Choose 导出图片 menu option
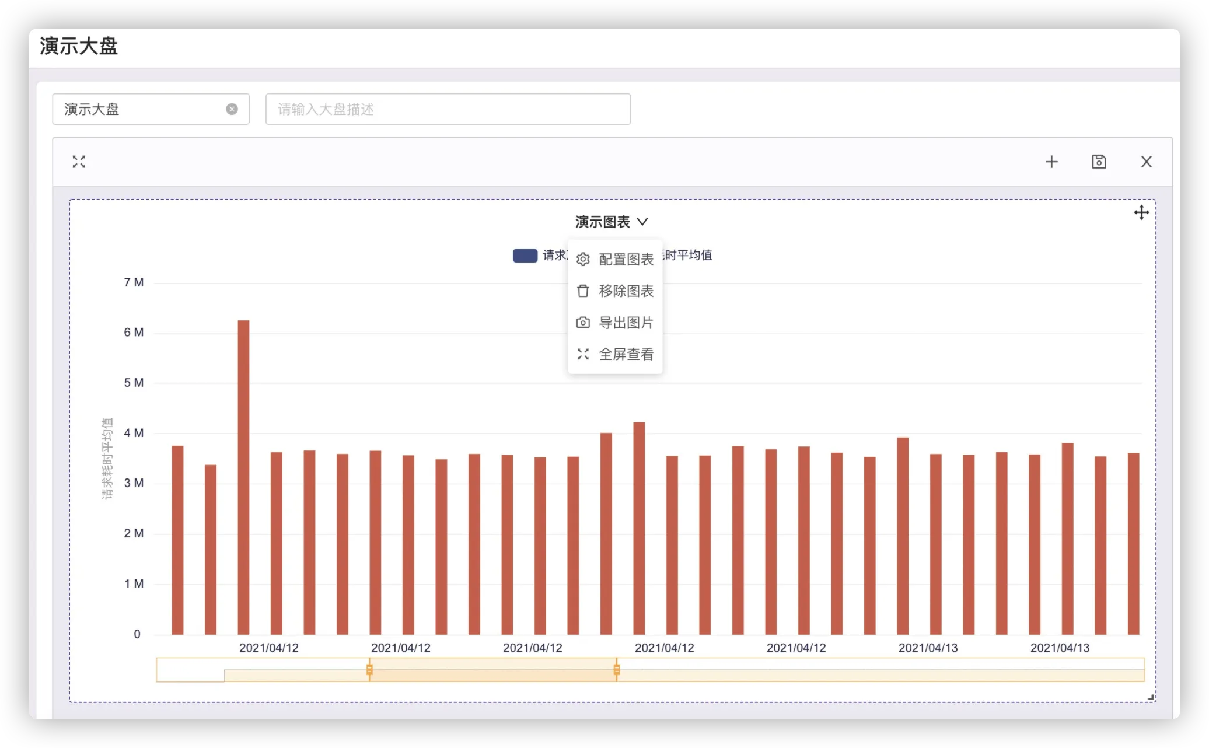1209x748 pixels. pos(626,323)
